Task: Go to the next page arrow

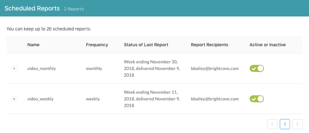Action: click(x=298, y=124)
